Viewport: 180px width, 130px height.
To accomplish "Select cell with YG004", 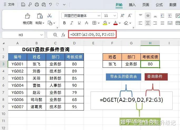I will coord(17,85).
